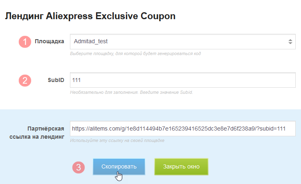Screen dimensions: 301x184
Task: Click the hint text Выберите площадку
Action: [135, 54]
